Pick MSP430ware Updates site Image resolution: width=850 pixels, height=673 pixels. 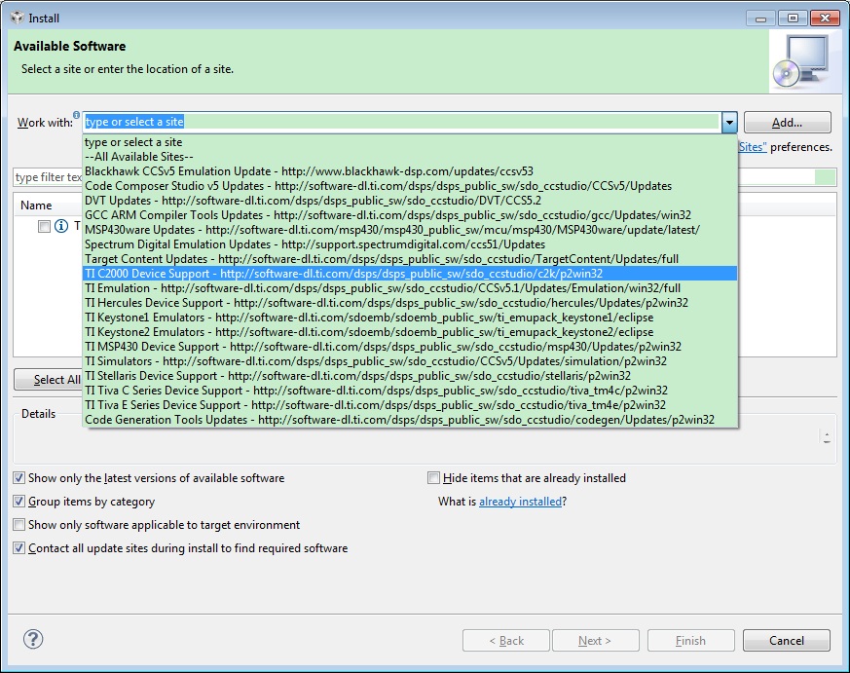point(410,230)
